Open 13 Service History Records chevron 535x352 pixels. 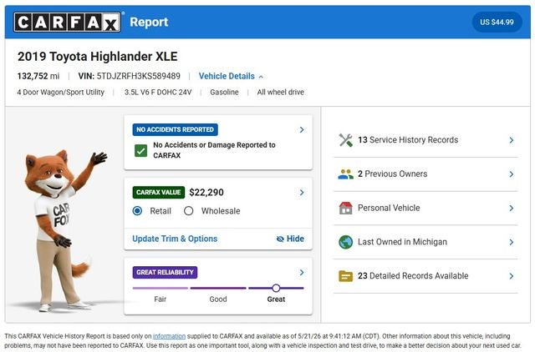(511, 140)
